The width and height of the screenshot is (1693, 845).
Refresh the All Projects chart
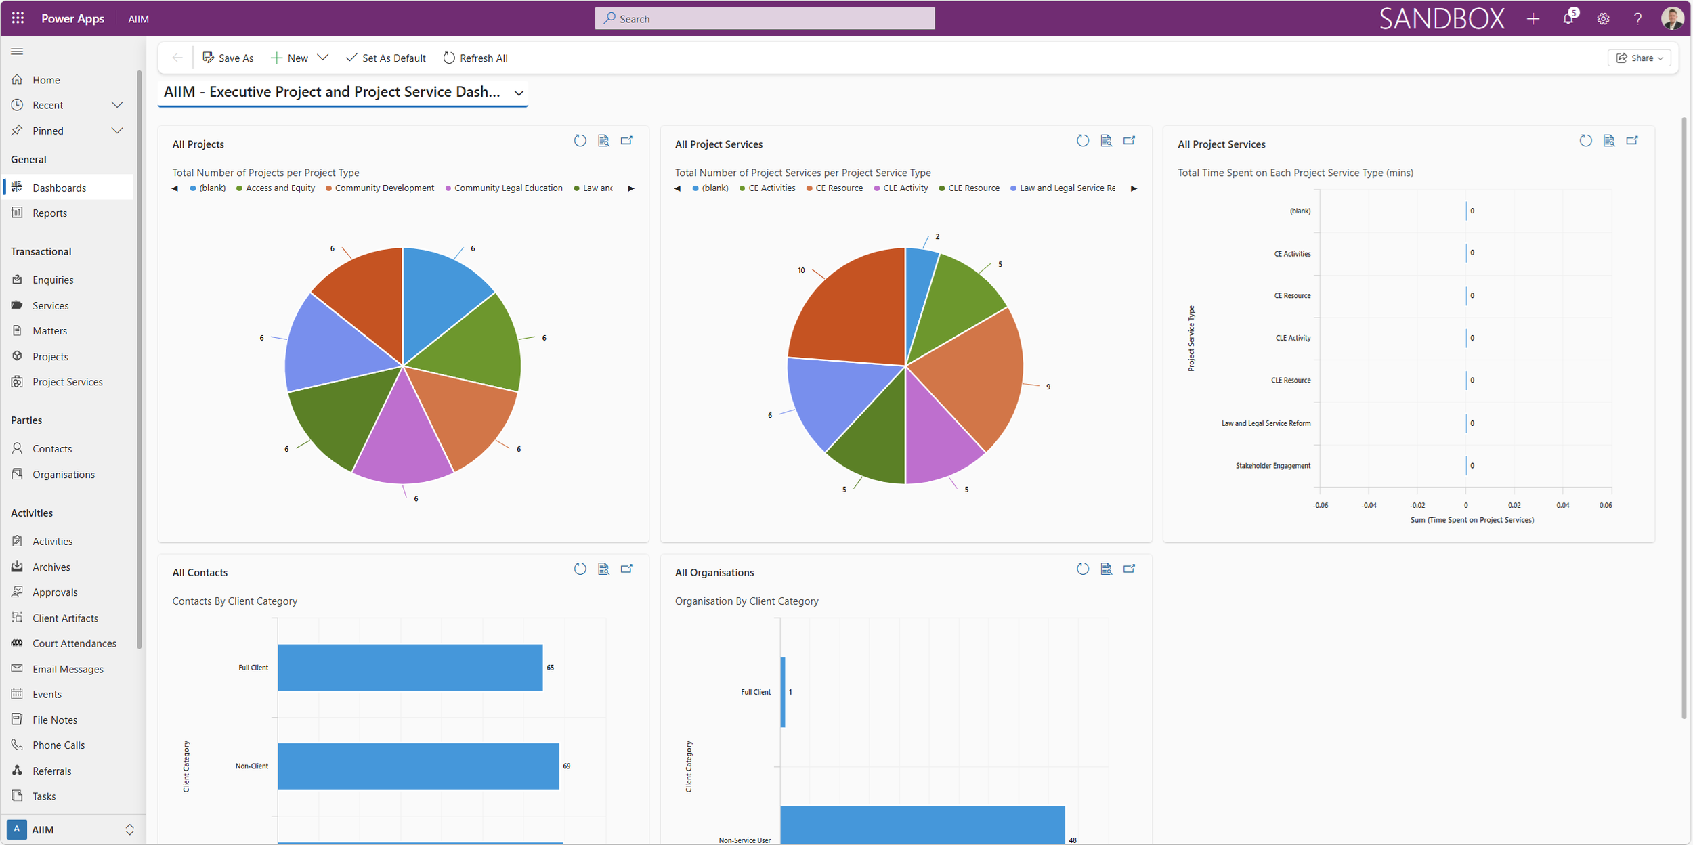click(x=580, y=141)
